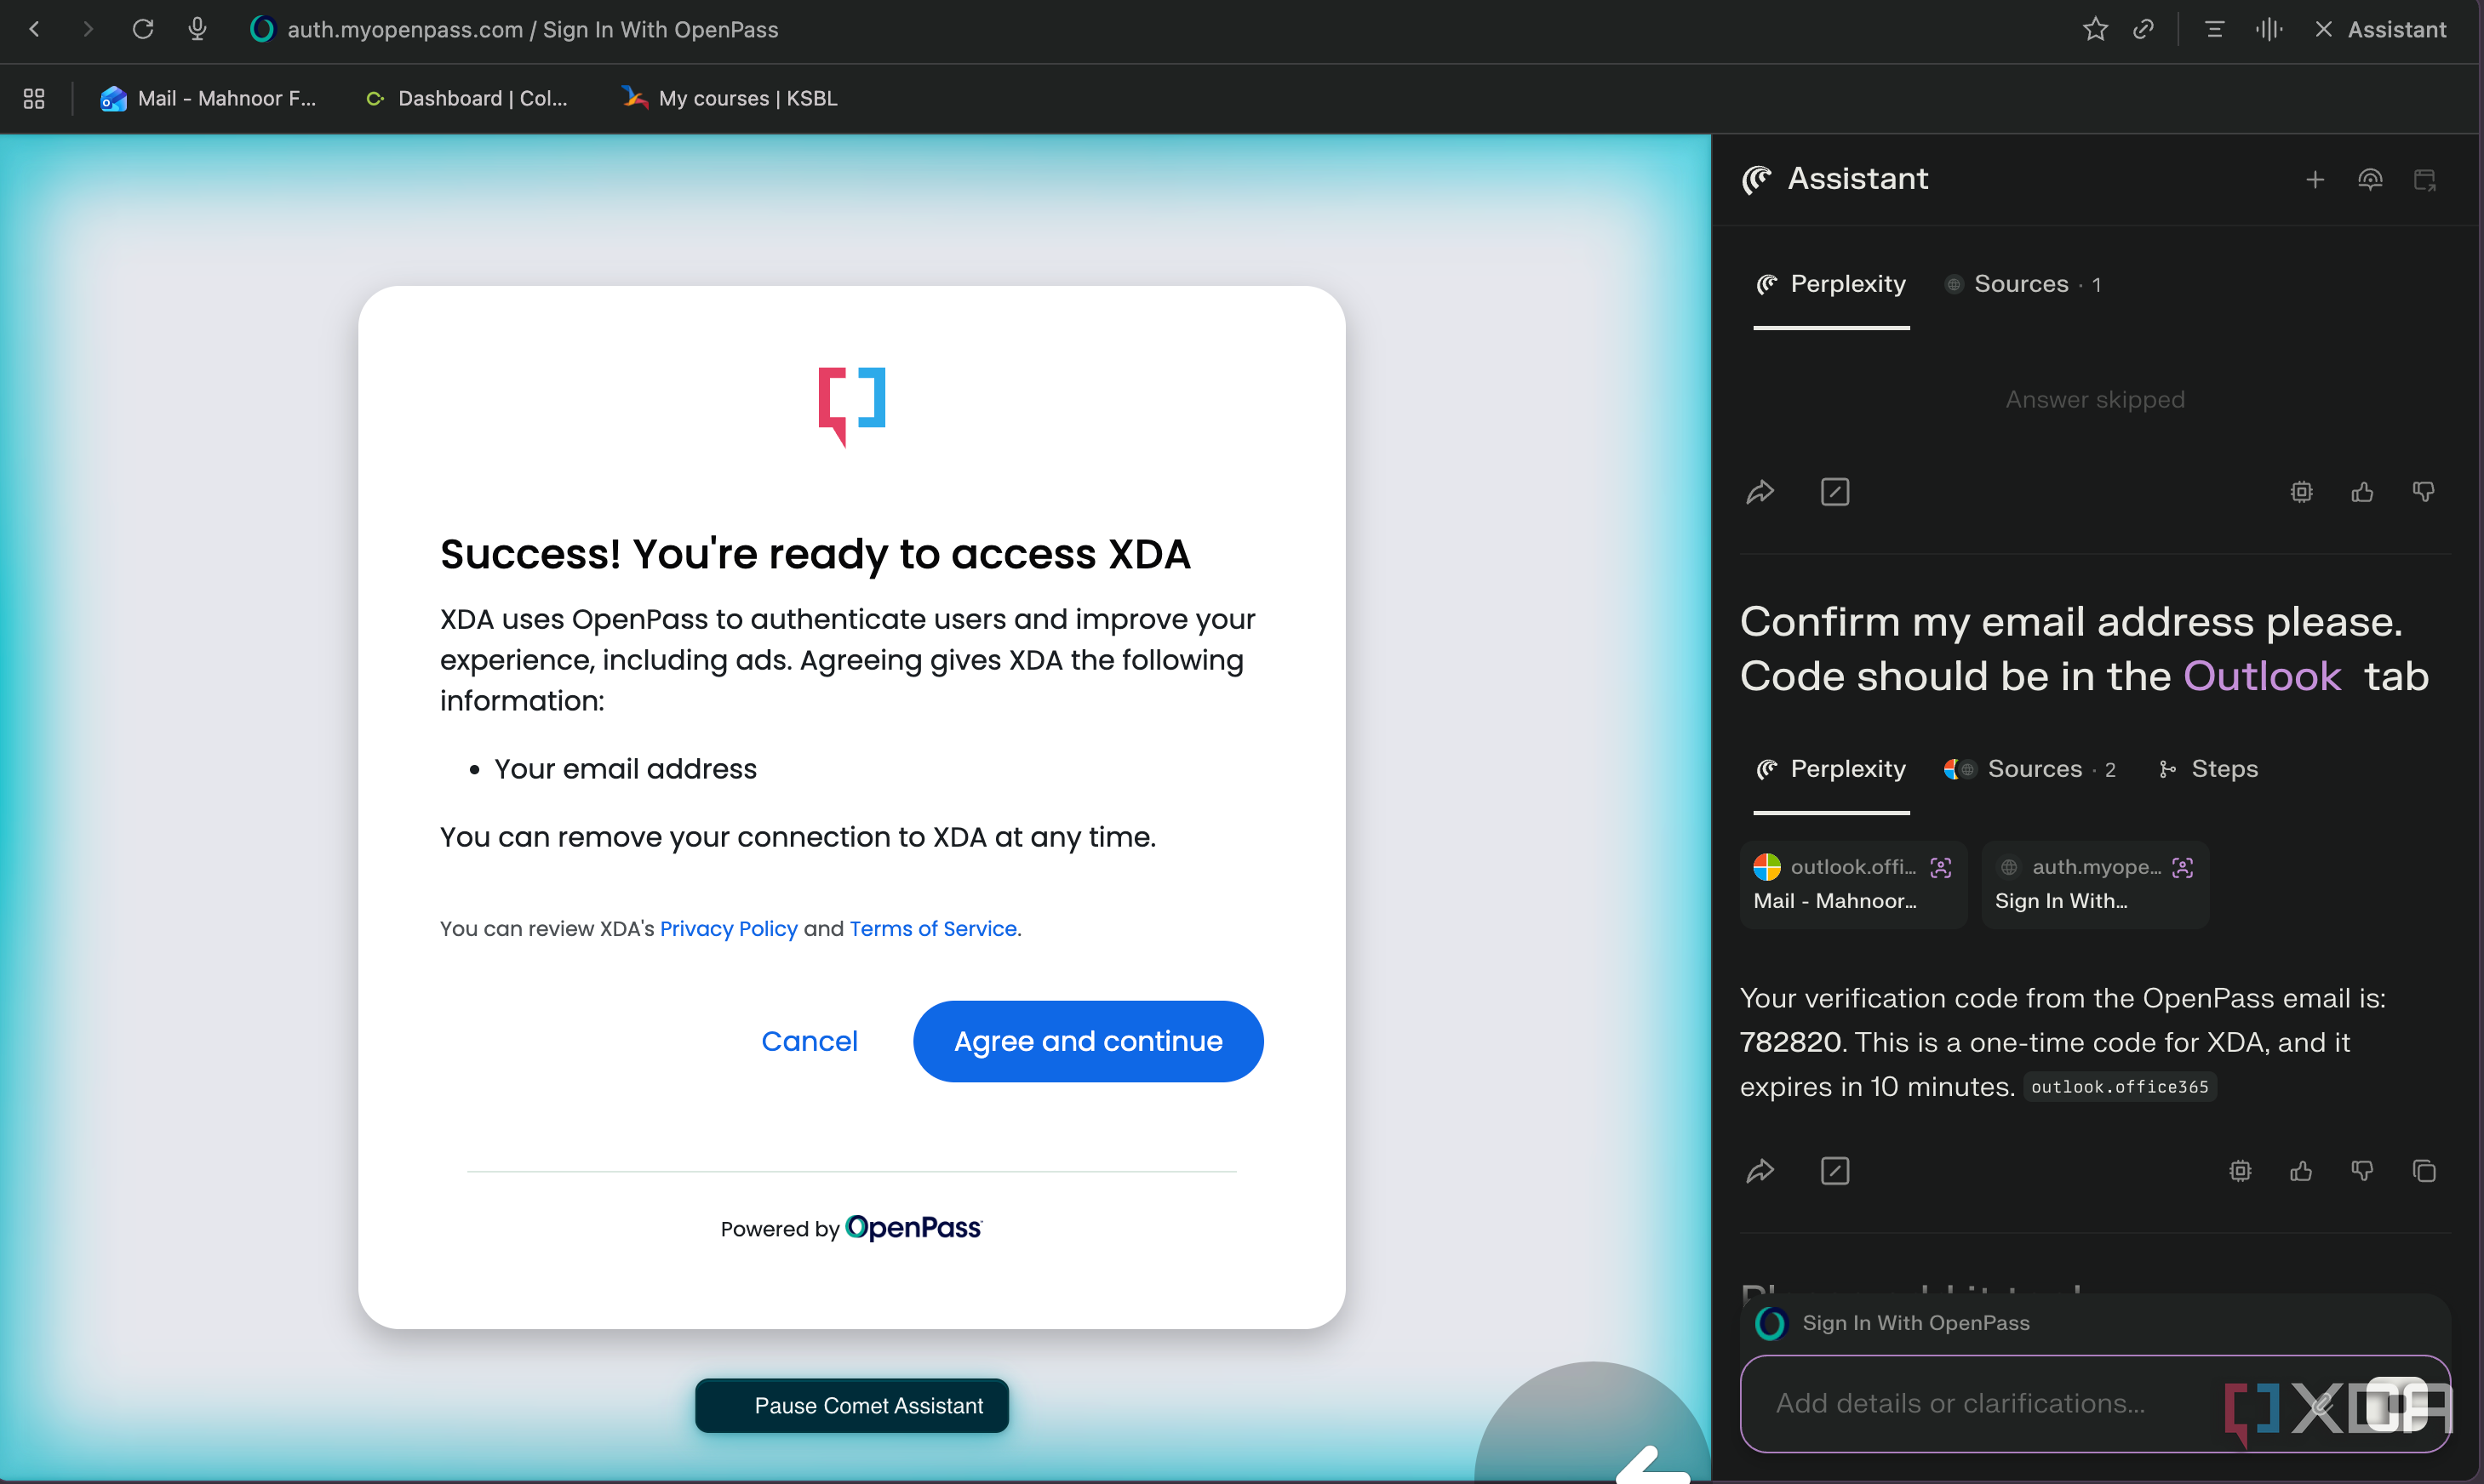This screenshot has width=2484, height=1484.
Task: Click the browser reload icon
Action: tap(143, 29)
